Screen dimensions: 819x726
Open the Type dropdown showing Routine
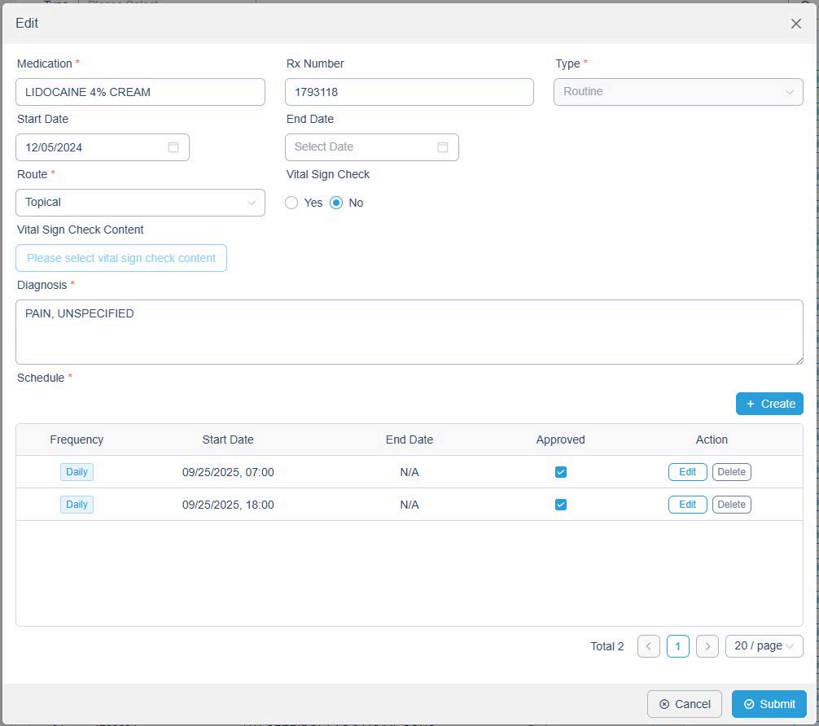point(677,92)
